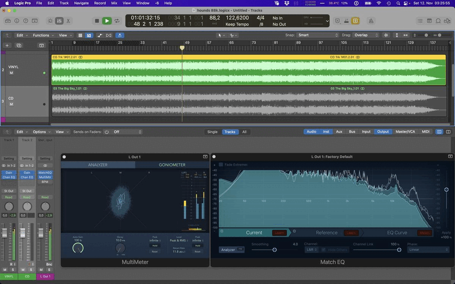Switch MultiMeter to ANALYZER tab
Screen dimensions: 455x284
(98, 165)
